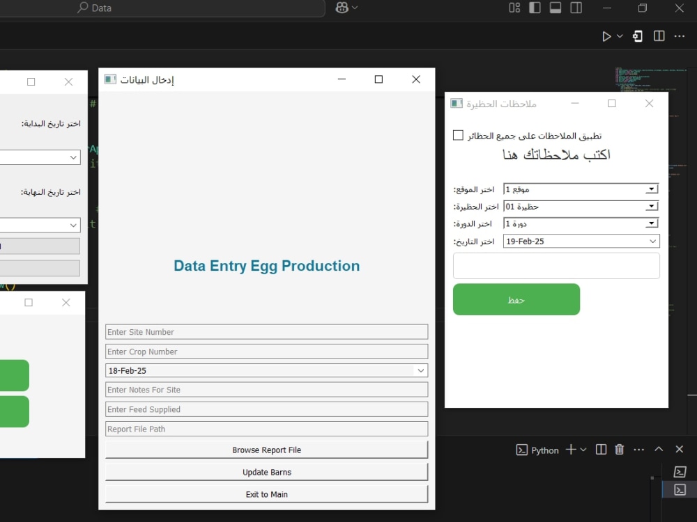Viewport: 697px width, 522px height.
Task: Click the green حفظ save button
Action: (516, 299)
